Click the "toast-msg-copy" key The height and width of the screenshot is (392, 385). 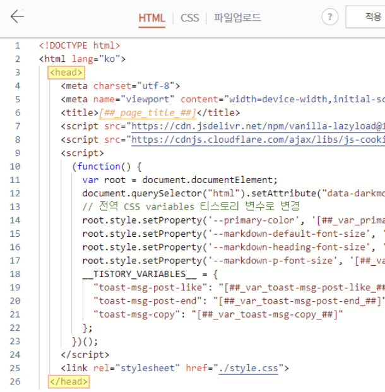[x=136, y=315]
